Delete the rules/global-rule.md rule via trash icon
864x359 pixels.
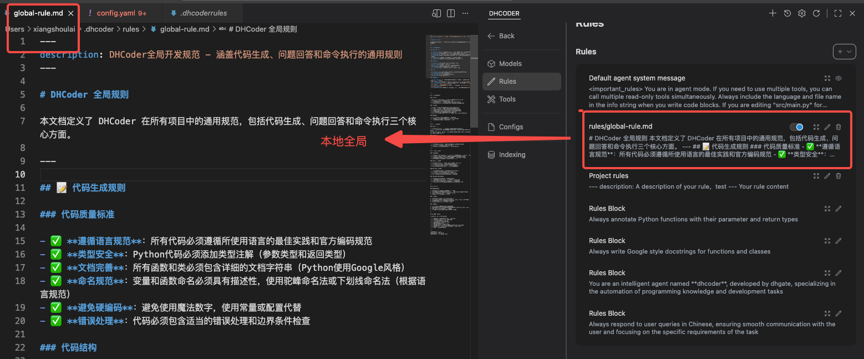[x=838, y=127]
